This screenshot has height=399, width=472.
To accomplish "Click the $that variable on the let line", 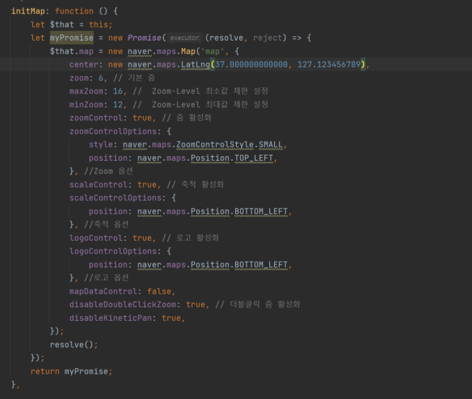I will [x=62, y=25].
